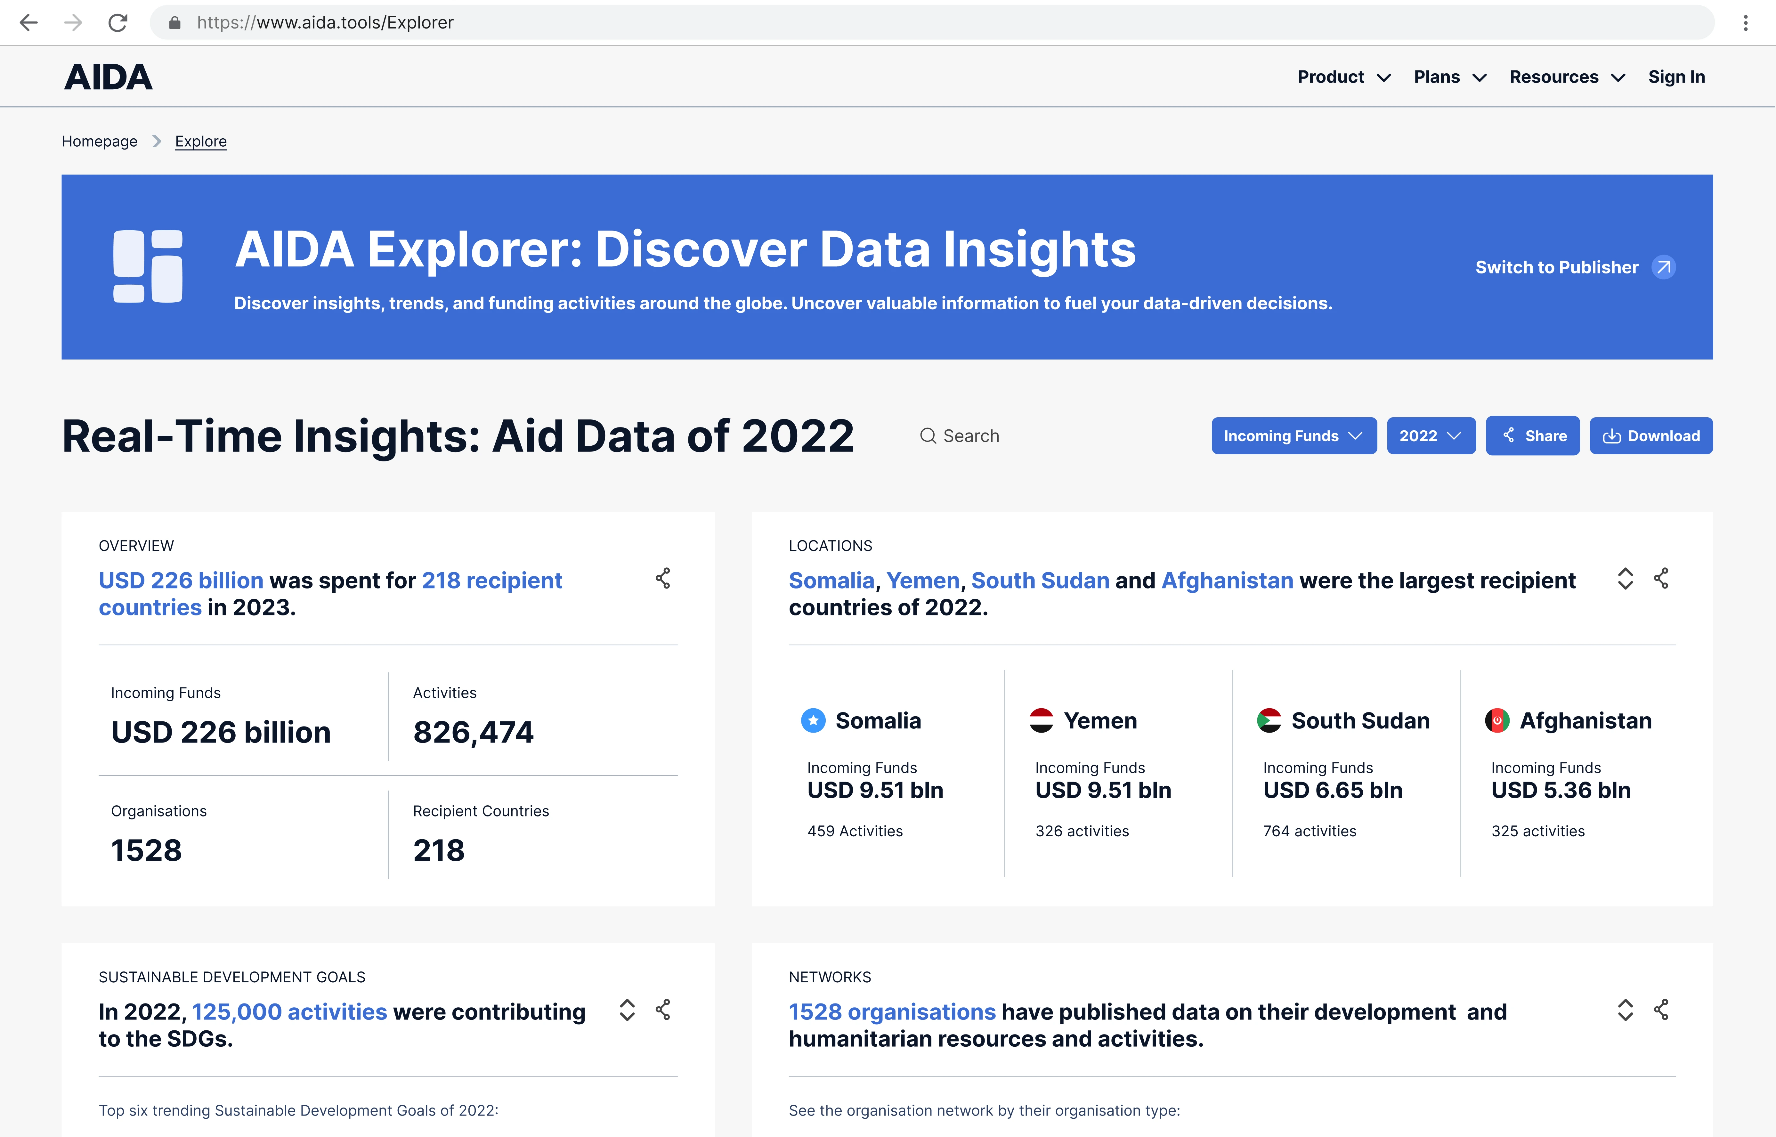Image resolution: width=1776 pixels, height=1137 pixels.
Task: Expand the Sustainable Development Goals card chevrons
Action: click(x=628, y=1010)
